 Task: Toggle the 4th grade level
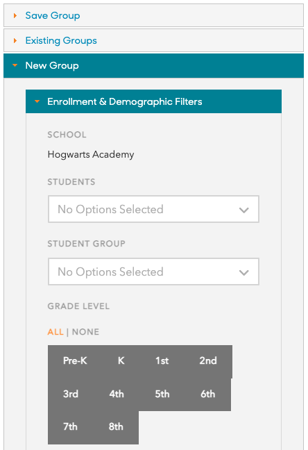tap(117, 394)
